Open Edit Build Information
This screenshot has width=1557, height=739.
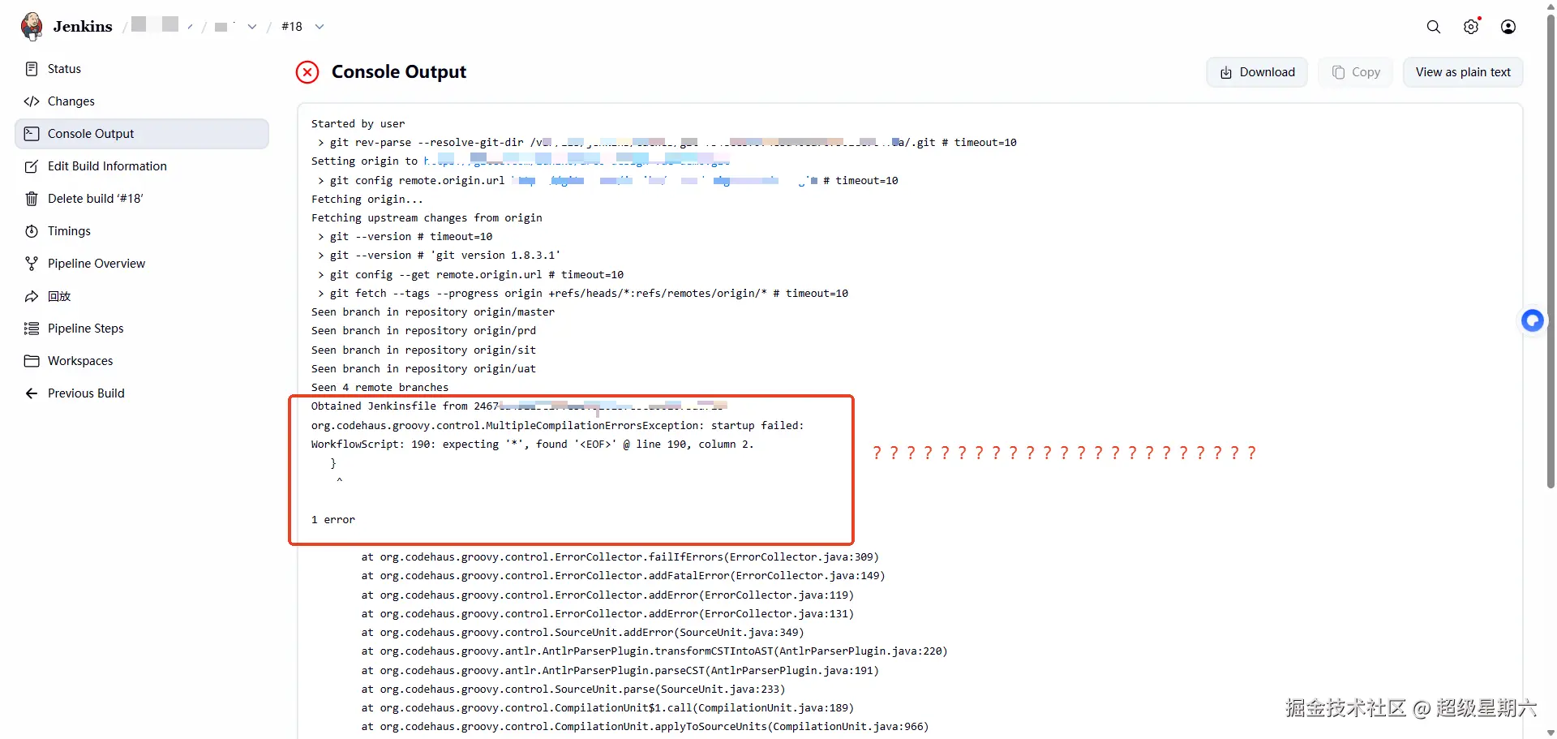click(x=107, y=166)
